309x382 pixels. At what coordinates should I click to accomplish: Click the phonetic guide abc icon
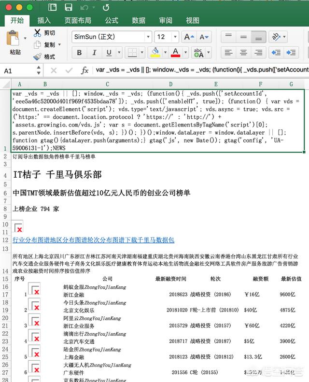point(199,52)
